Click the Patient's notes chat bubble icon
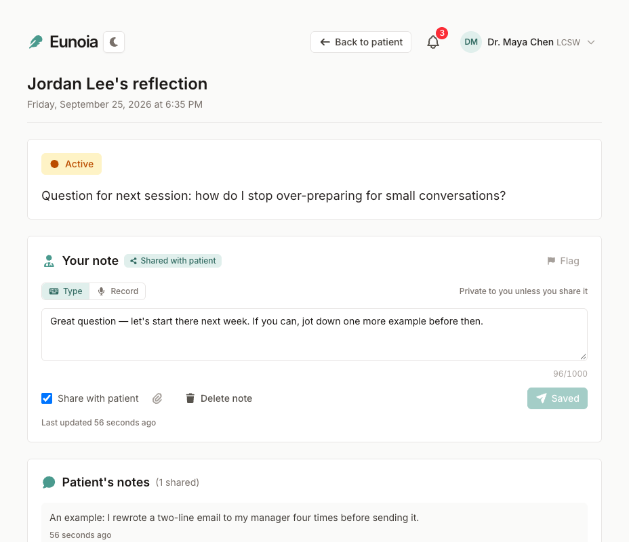The height and width of the screenshot is (542, 629). pos(49,482)
